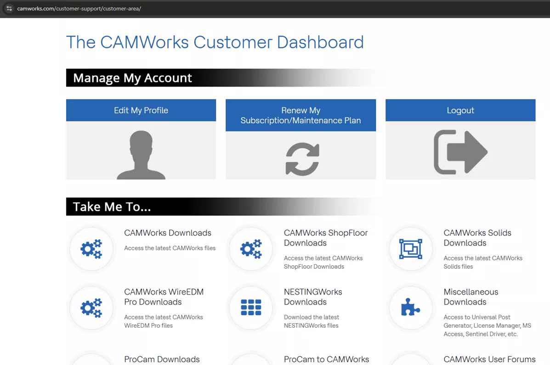Click the CAMWorks Downloads gears icon
This screenshot has height=365, width=550.
pos(91,249)
